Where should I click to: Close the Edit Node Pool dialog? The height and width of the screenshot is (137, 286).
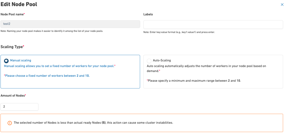tap(282, 5)
